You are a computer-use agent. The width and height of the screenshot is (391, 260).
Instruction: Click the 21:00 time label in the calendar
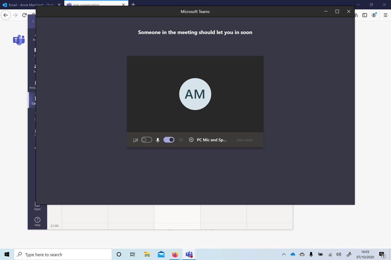(54, 226)
